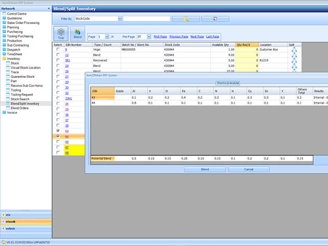328x246 pixels.
Task: Click the magnifier search button in filter bar
Action: coord(186,19)
